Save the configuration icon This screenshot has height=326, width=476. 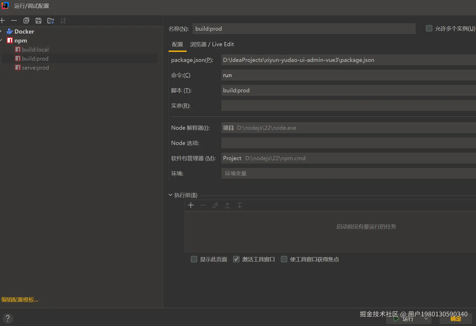[x=38, y=21]
